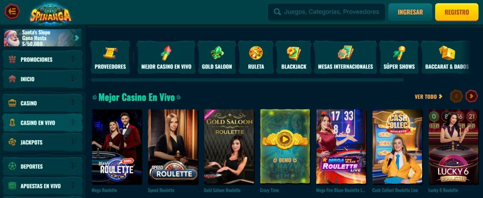Open the Blackjack cards icon category
Screen dimensions: 483x198
point(294,57)
